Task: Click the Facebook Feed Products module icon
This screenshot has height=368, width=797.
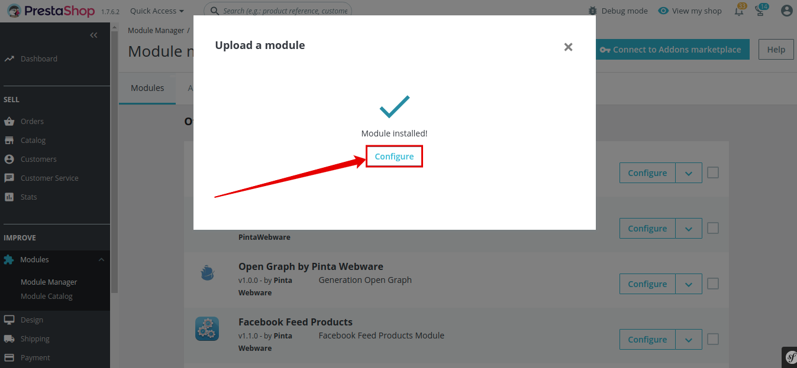Action: point(207,329)
